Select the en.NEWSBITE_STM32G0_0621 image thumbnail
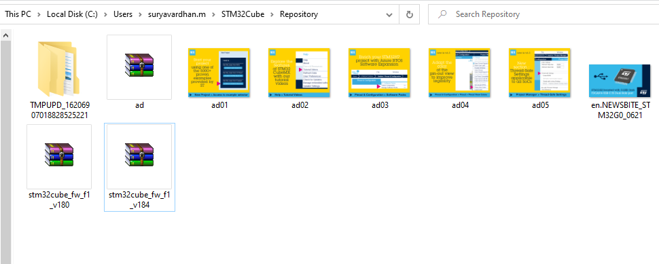Screen dimensions: 659x264 point(620,81)
